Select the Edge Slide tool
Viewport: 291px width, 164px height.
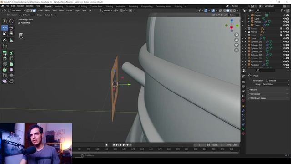click(5, 75)
